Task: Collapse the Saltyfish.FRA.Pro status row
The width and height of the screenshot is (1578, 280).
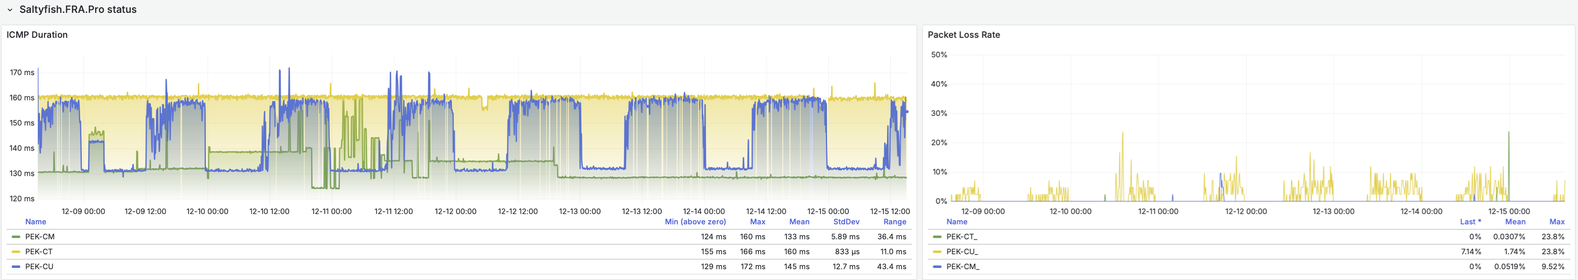Action: pos(10,10)
